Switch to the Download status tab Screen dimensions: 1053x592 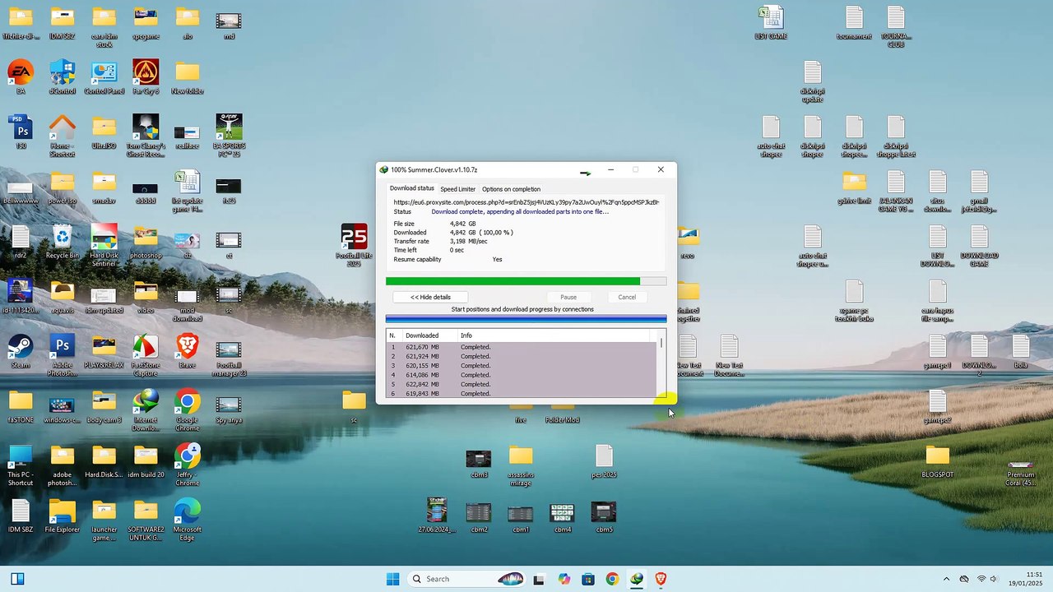point(411,188)
